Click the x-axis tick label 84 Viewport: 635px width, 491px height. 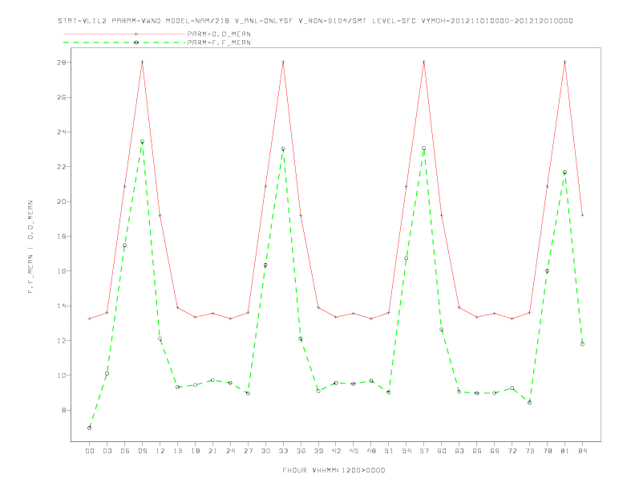click(x=582, y=451)
